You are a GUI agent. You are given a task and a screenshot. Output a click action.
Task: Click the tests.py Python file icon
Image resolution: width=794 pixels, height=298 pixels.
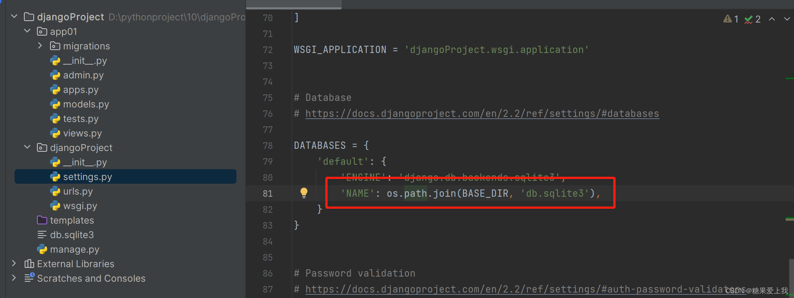pyautogui.click(x=55, y=119)
